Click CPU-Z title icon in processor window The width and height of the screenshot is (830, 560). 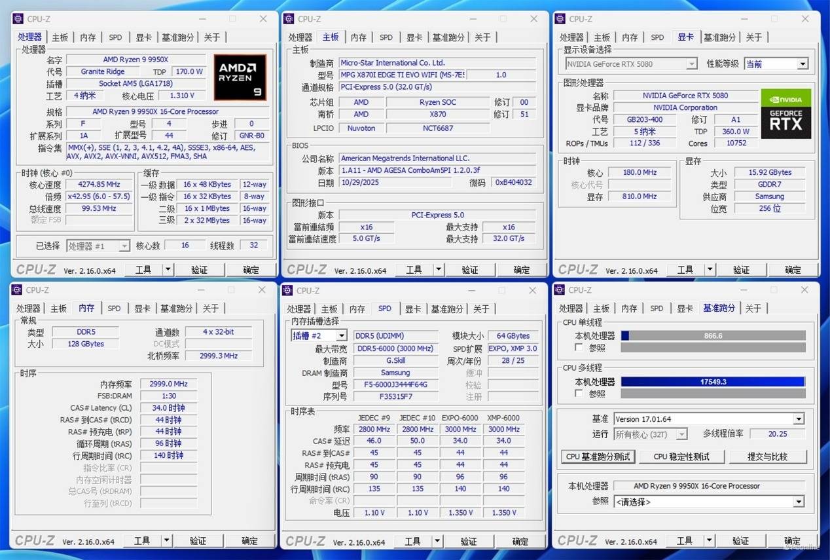click(18, 19)
